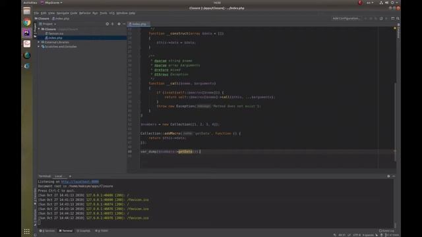Click the UTF-8 encoding in status bar
This screenshot has width=422, height=237.
[x=357, y=235]
